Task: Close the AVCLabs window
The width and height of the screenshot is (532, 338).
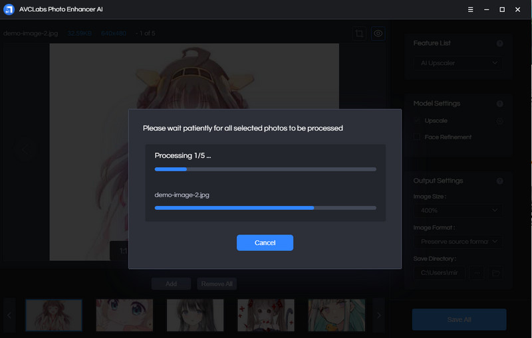Action: 517,9
